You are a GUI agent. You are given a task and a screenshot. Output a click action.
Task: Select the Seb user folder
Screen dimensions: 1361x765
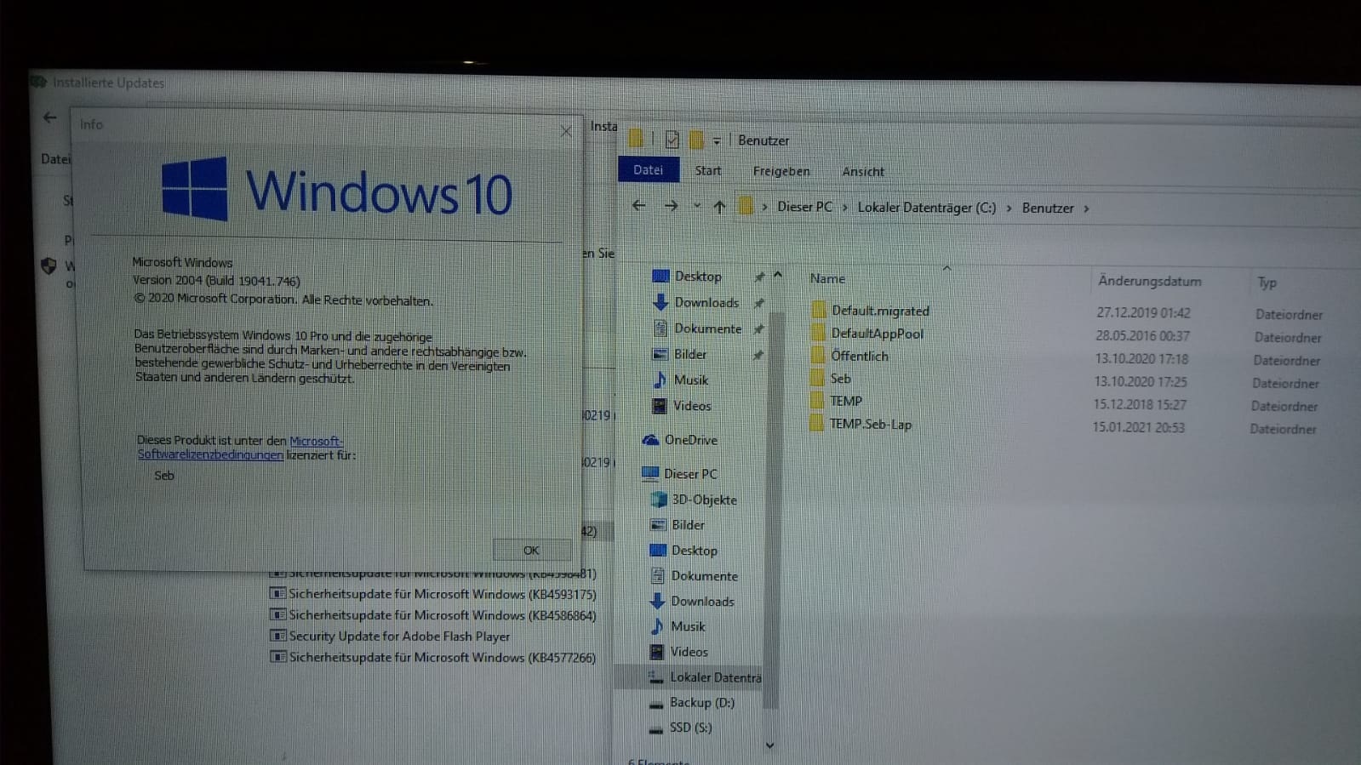(x=840, y=379)
